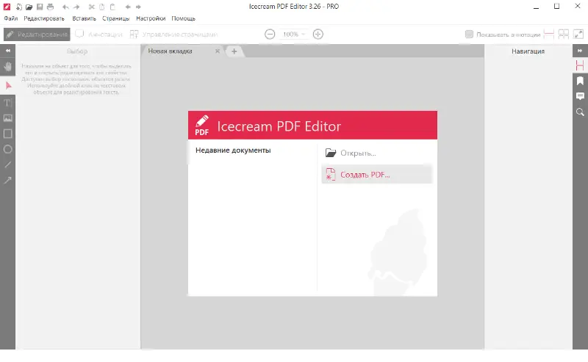Click the two-page view layout icon
The image size is (588, 362).
[564, 34]
